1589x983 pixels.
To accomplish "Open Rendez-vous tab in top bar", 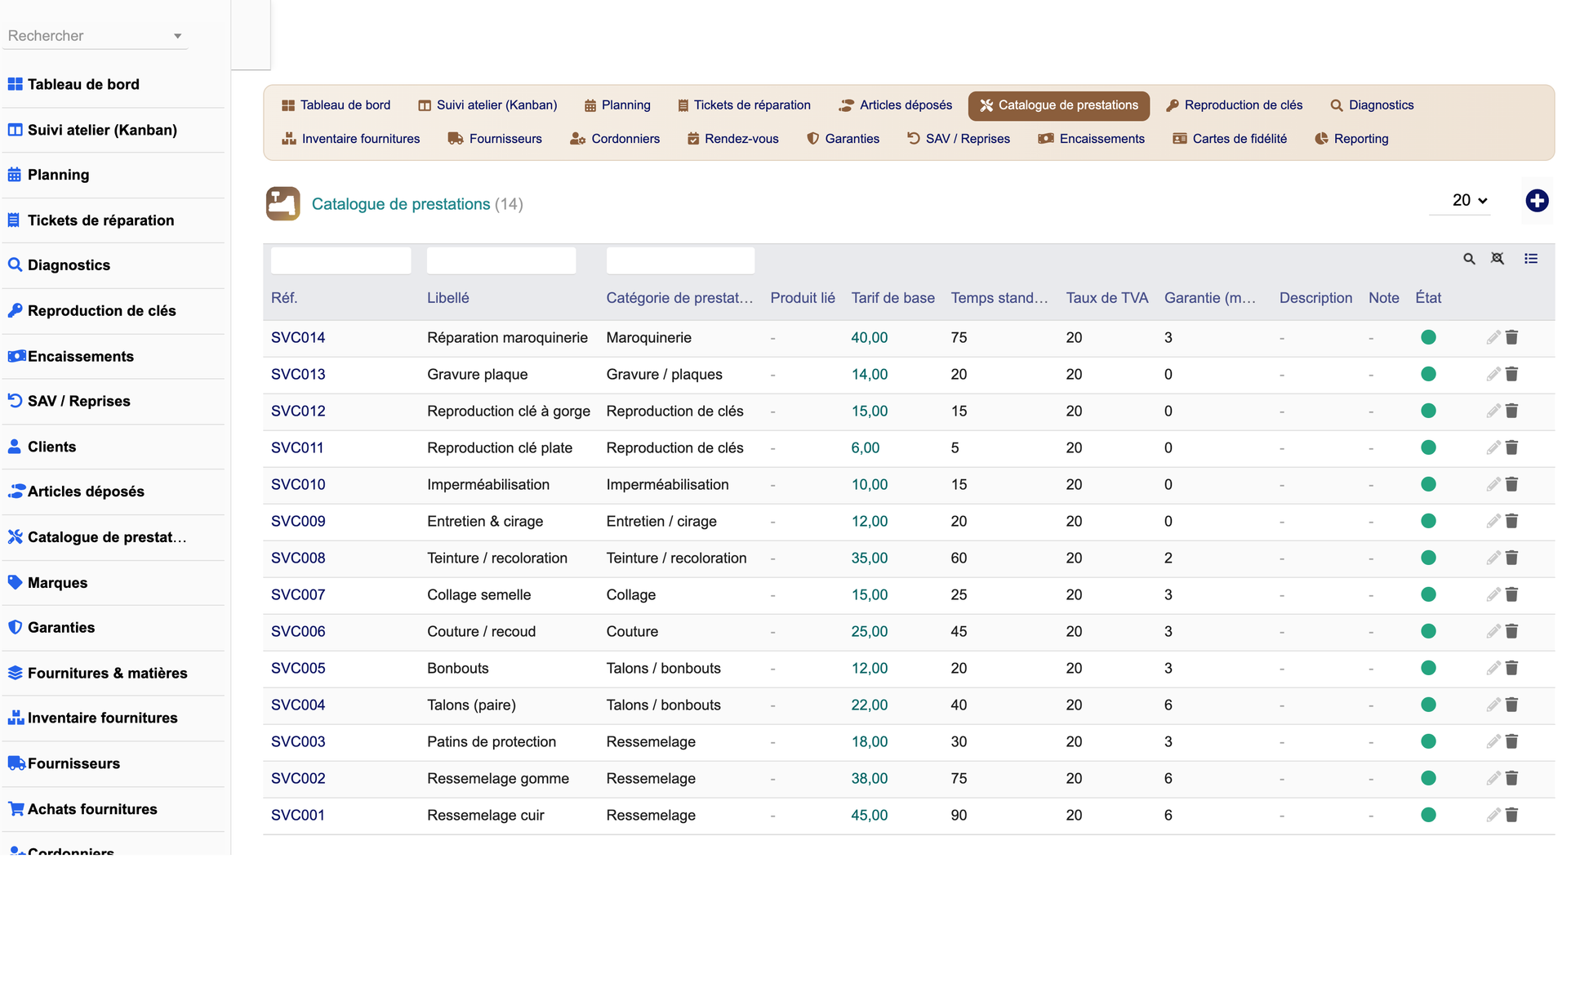I will point(732,139).
